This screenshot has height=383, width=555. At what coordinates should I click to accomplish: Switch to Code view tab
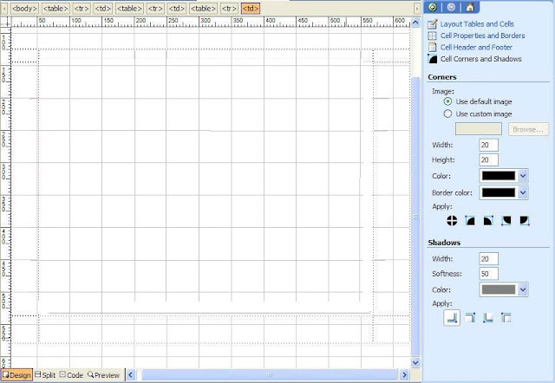point(71,375)
